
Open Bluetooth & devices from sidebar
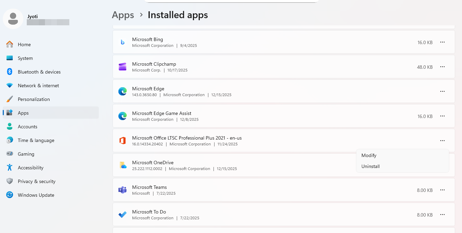(x=39, y=72)
